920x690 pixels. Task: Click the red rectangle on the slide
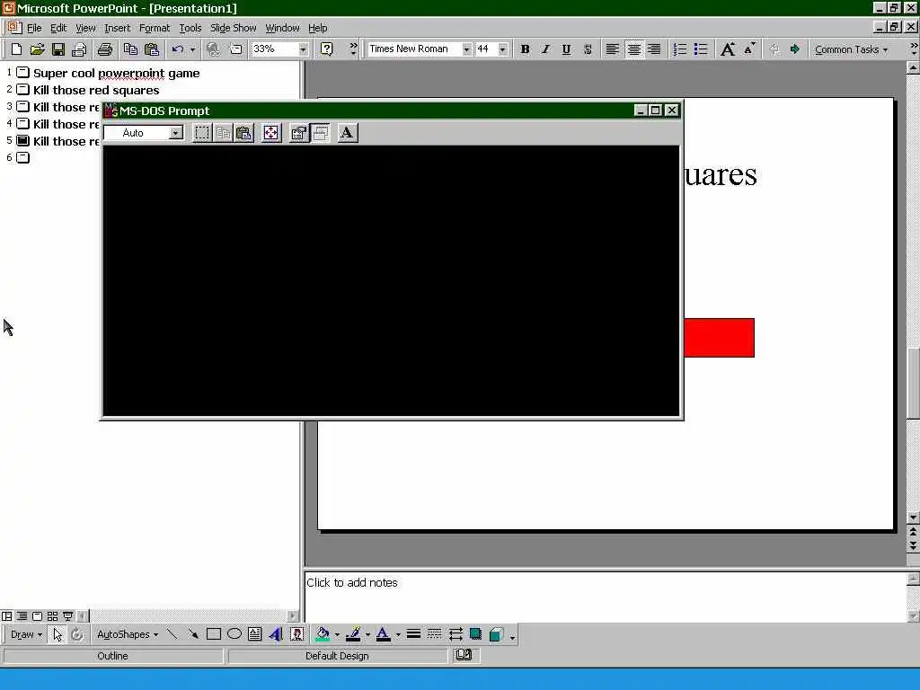point(719,338)
